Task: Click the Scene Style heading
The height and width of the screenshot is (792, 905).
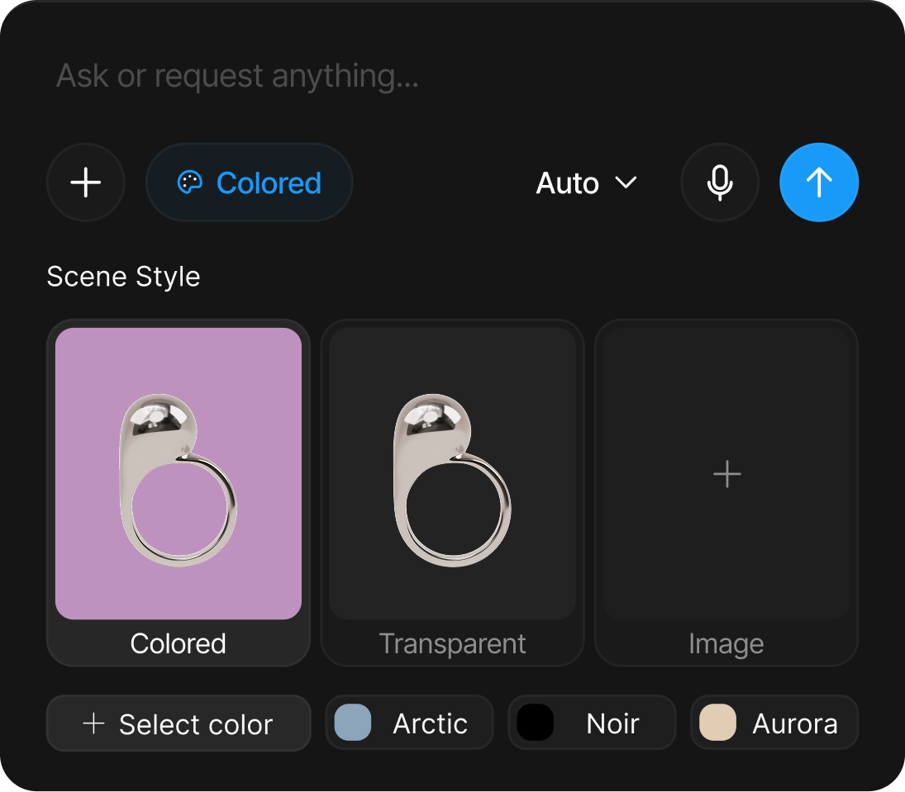Action: coord(123,277)
